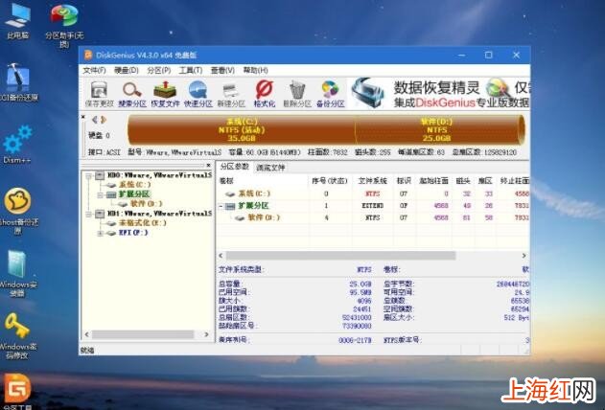Viewport: 605px width, 410px height.
Task: Open the 此电脑 desktop icon
Action: pos(18,22)
